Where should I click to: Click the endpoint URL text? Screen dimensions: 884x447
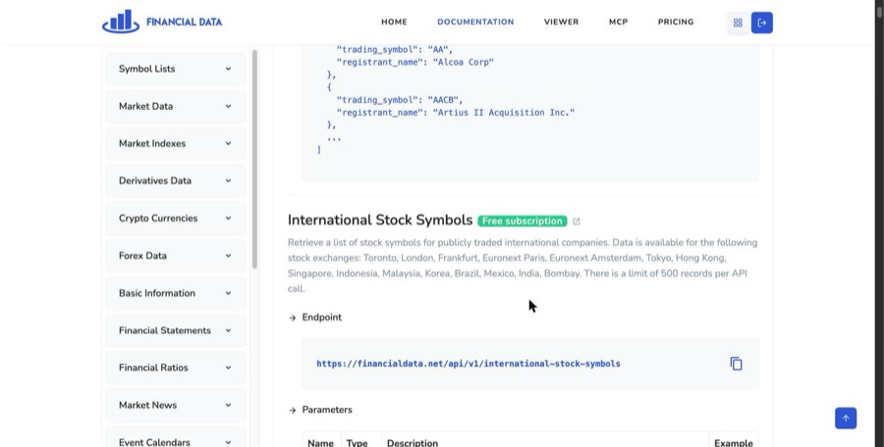point(468,364)
